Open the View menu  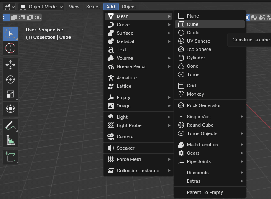(74, 7)
